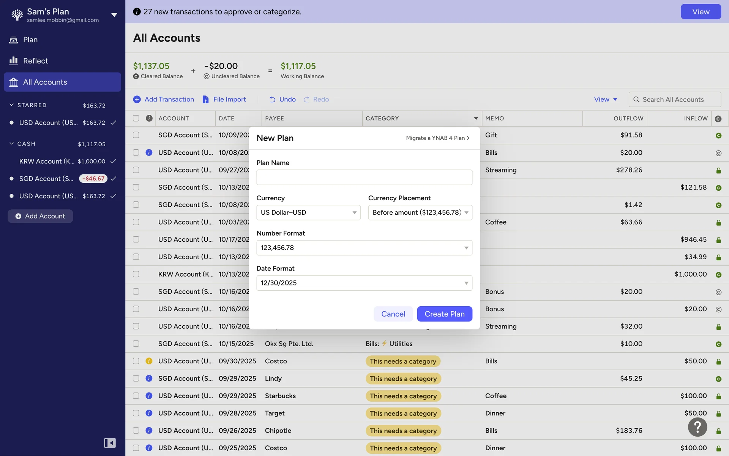Select the Starbucks transaction checkbox
Image resolution: width=729 pixels, height=456 pixels.
coord(136,396)
